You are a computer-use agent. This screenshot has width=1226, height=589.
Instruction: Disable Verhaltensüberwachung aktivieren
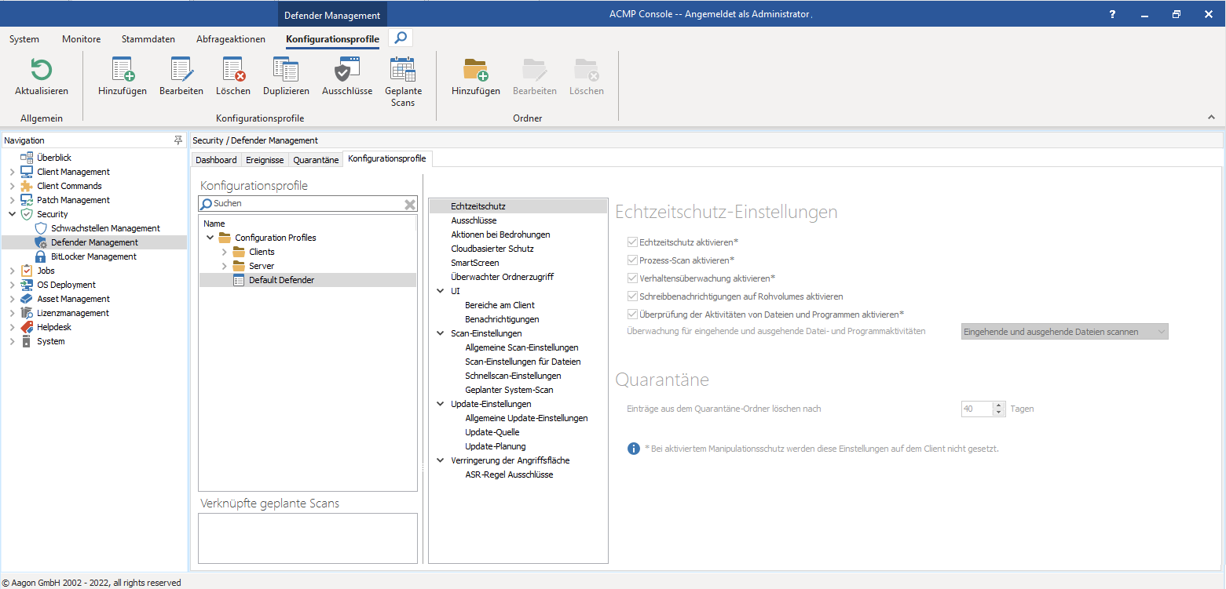point(632,278)
